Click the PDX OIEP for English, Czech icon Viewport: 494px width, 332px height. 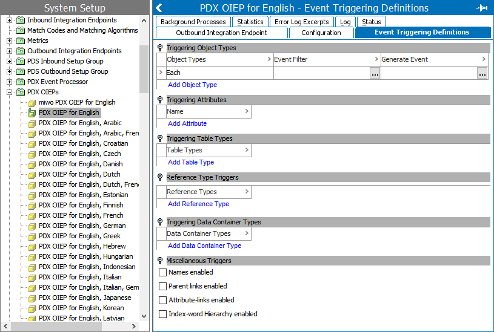click(32, 154)
